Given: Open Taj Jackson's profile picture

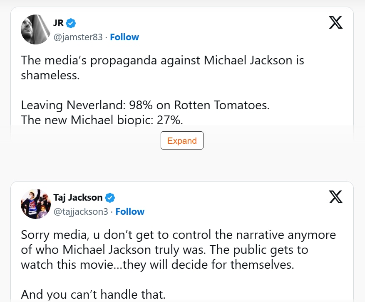Looking at the screenshot, I should 36,204.
